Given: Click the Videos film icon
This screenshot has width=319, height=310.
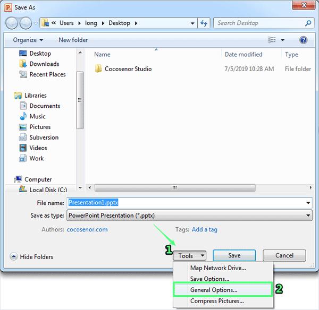Looking at the screenshot, I should [23, 148].
